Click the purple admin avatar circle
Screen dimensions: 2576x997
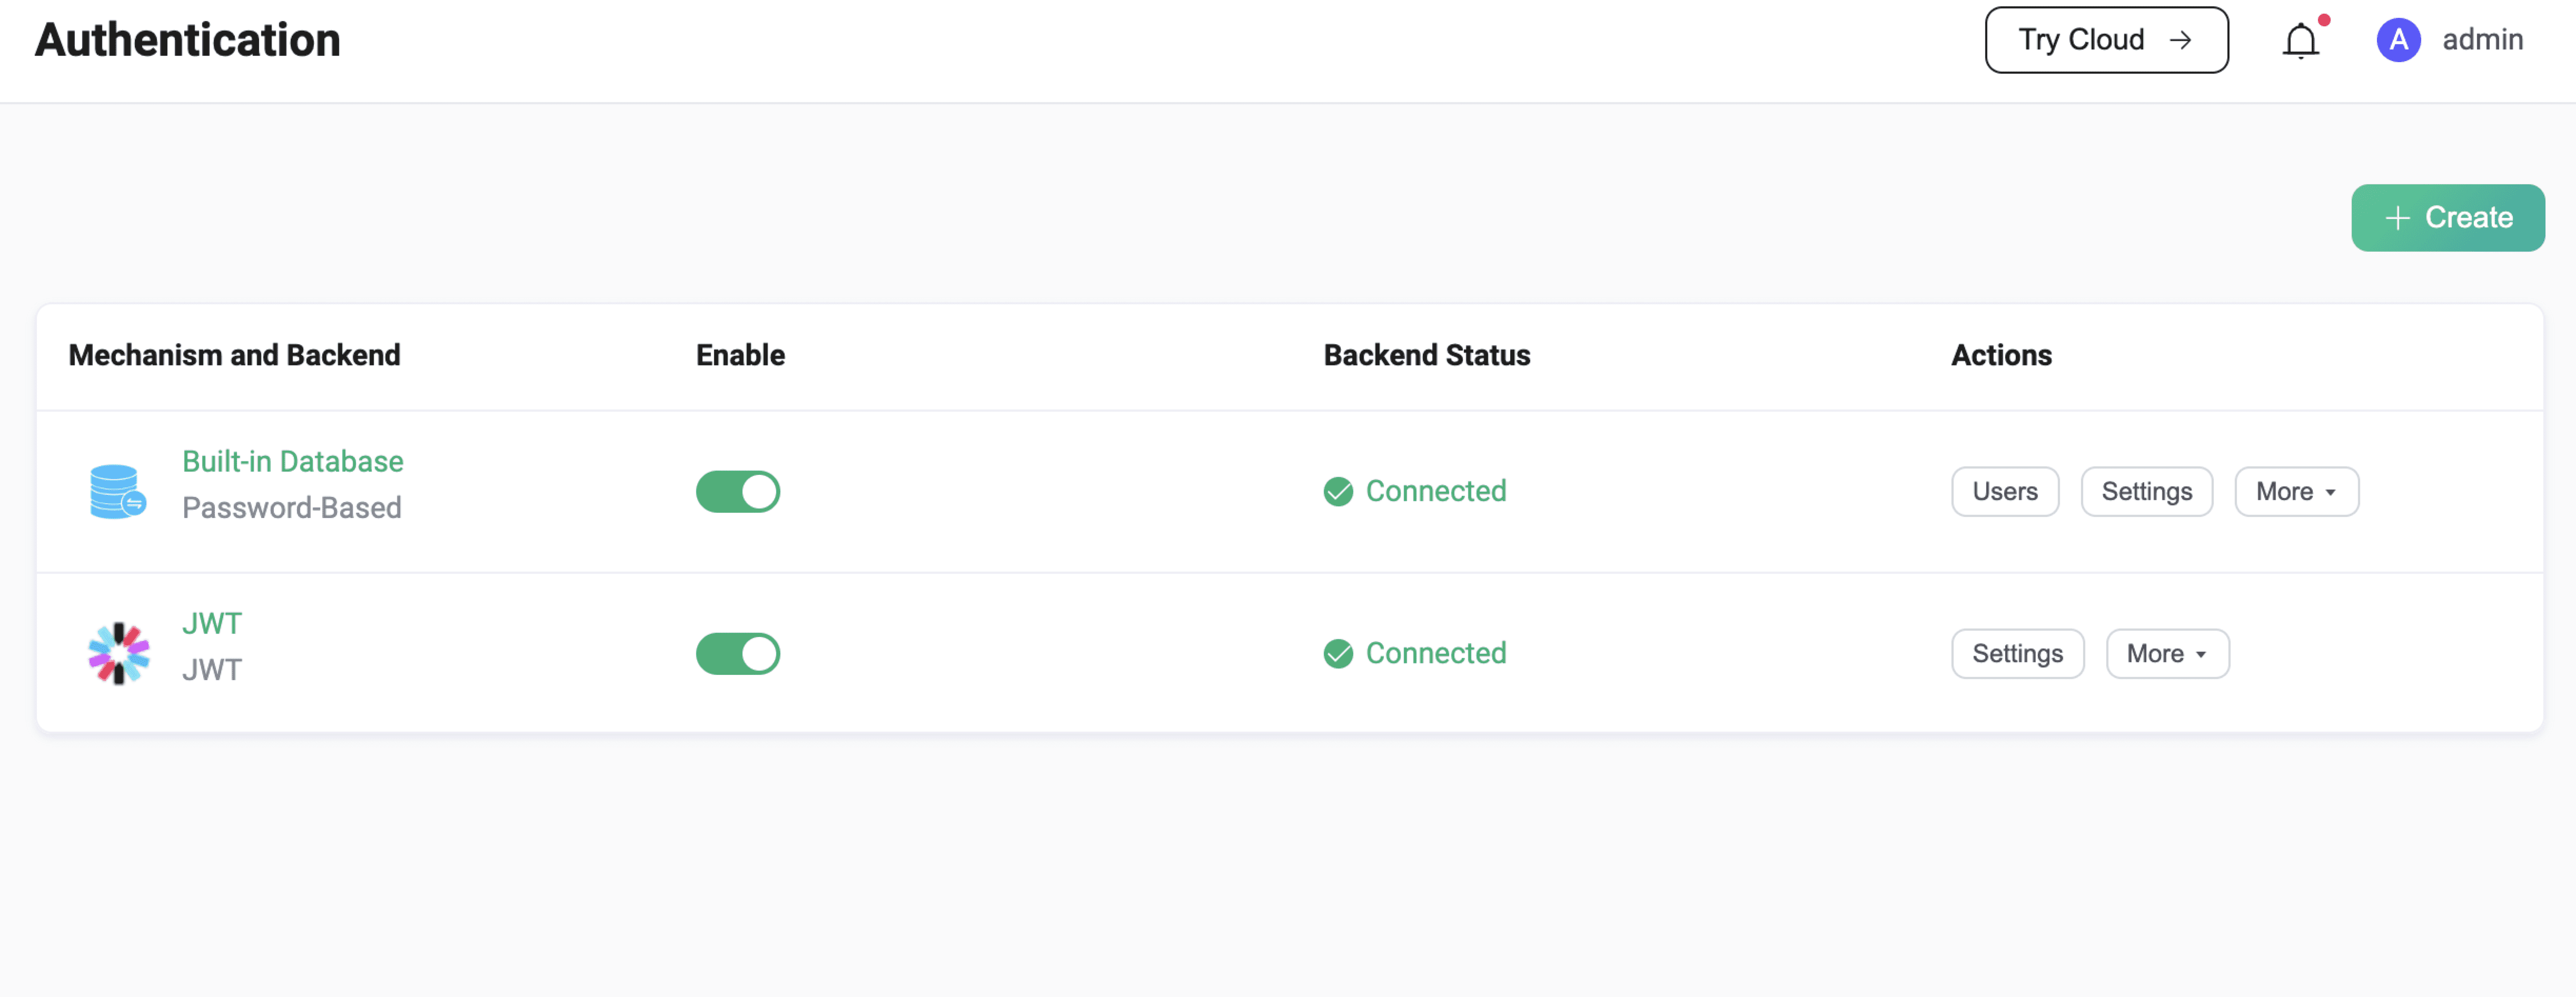[x=2397, y=41]
